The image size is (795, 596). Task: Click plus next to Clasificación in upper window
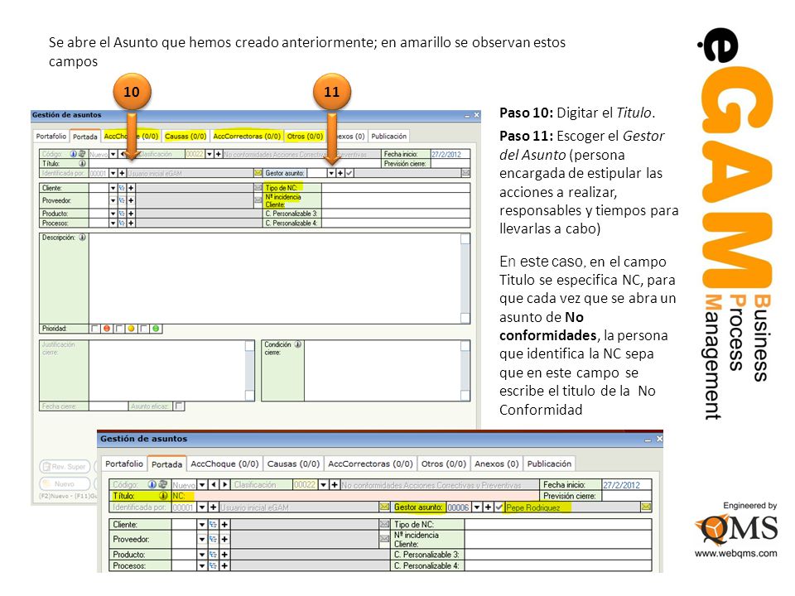(218, 154)
